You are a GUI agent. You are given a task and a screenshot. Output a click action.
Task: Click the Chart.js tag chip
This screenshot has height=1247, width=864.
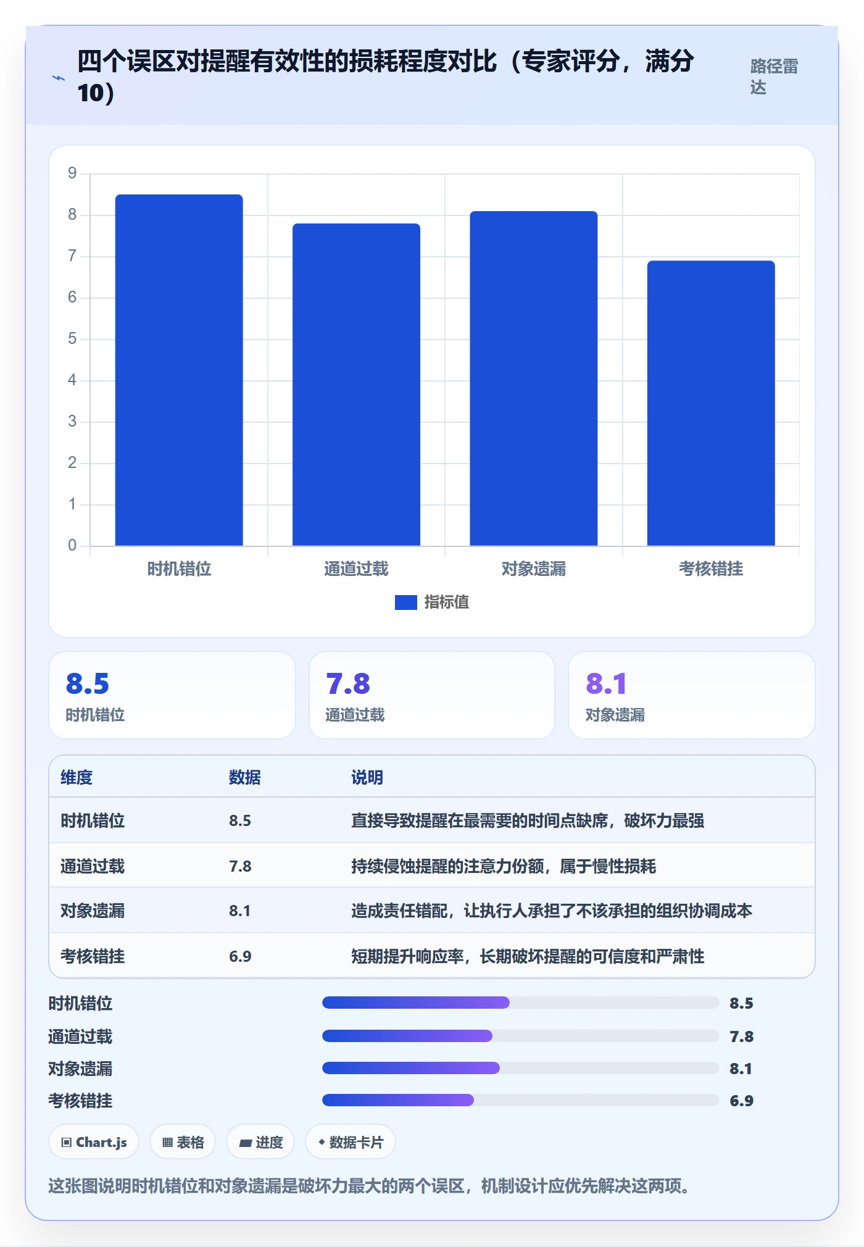pyautogui.click(x=94, y=1142)
